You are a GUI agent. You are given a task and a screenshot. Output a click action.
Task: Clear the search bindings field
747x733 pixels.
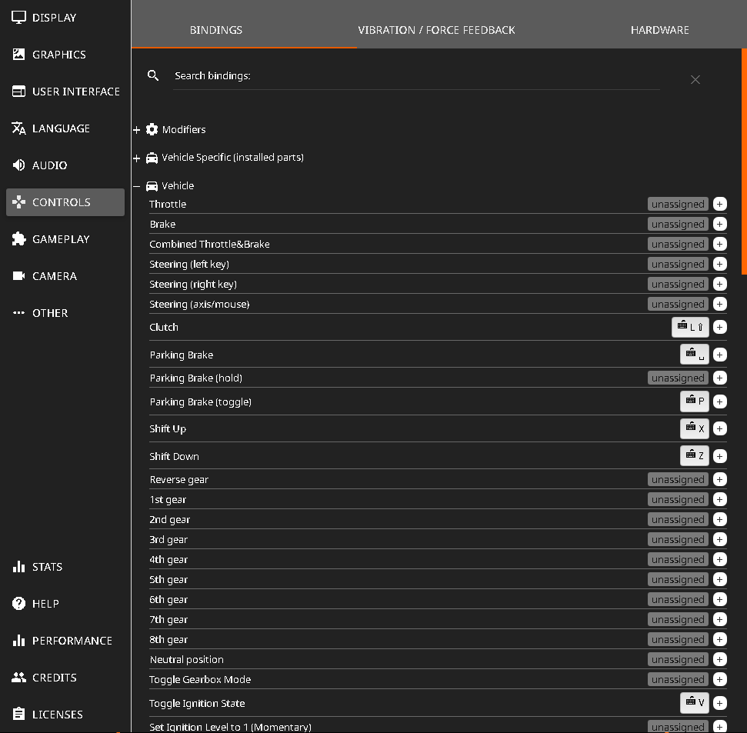tap(695, 79)
